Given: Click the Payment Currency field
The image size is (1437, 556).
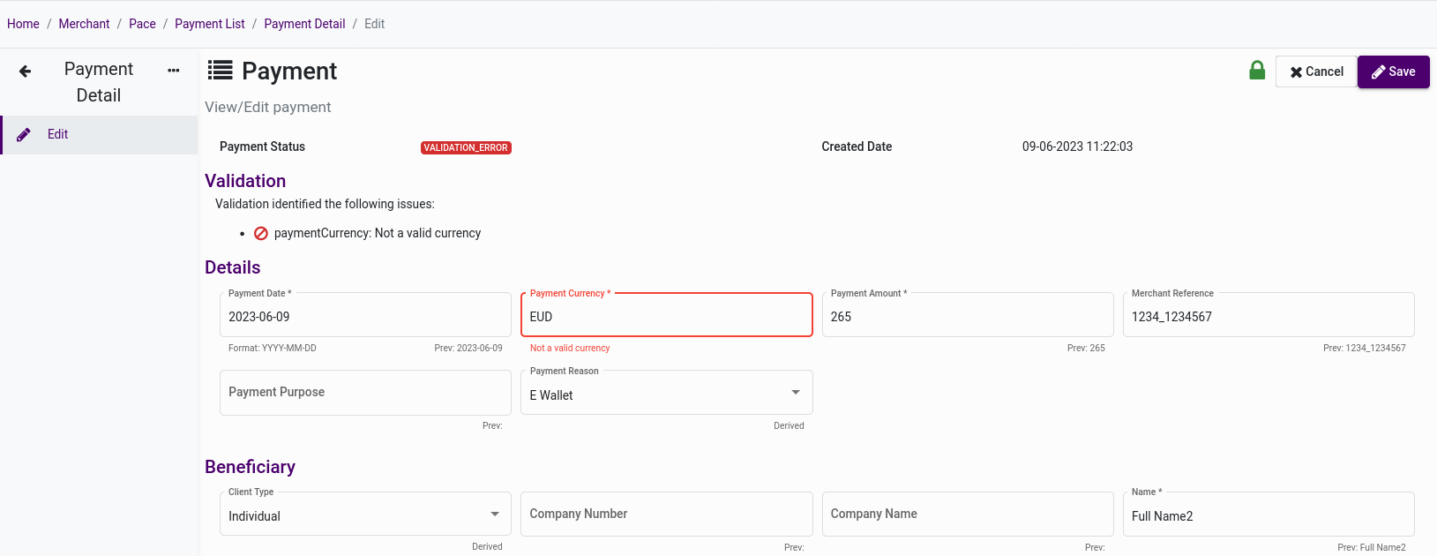Looking at the screenshot, I should tap(666, 317).
